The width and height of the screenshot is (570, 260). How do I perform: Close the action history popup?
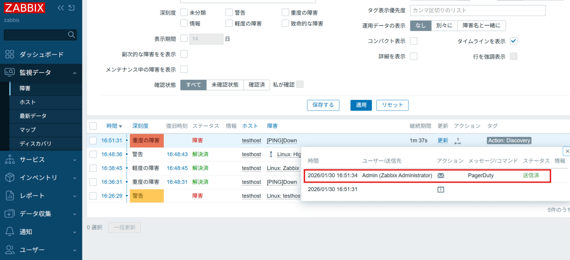click(x=566, y=151)
